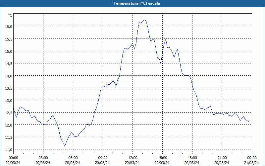This screenshot has width=265, height=166.
Task: Click the 14,0 y-axis label
Action: tap(9, 76)
